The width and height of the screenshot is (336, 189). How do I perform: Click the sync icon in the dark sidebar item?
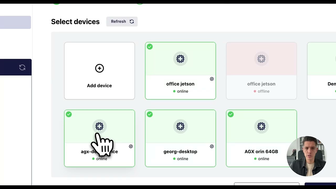(22, 67)
